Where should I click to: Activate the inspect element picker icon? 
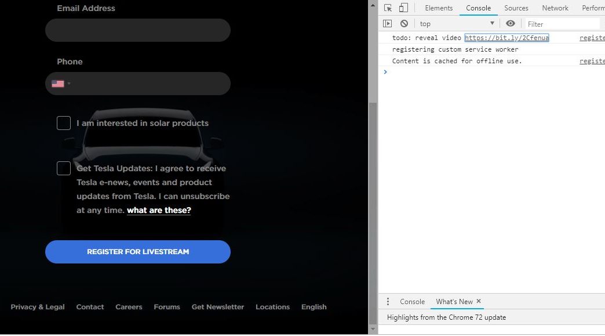point(388,8)
